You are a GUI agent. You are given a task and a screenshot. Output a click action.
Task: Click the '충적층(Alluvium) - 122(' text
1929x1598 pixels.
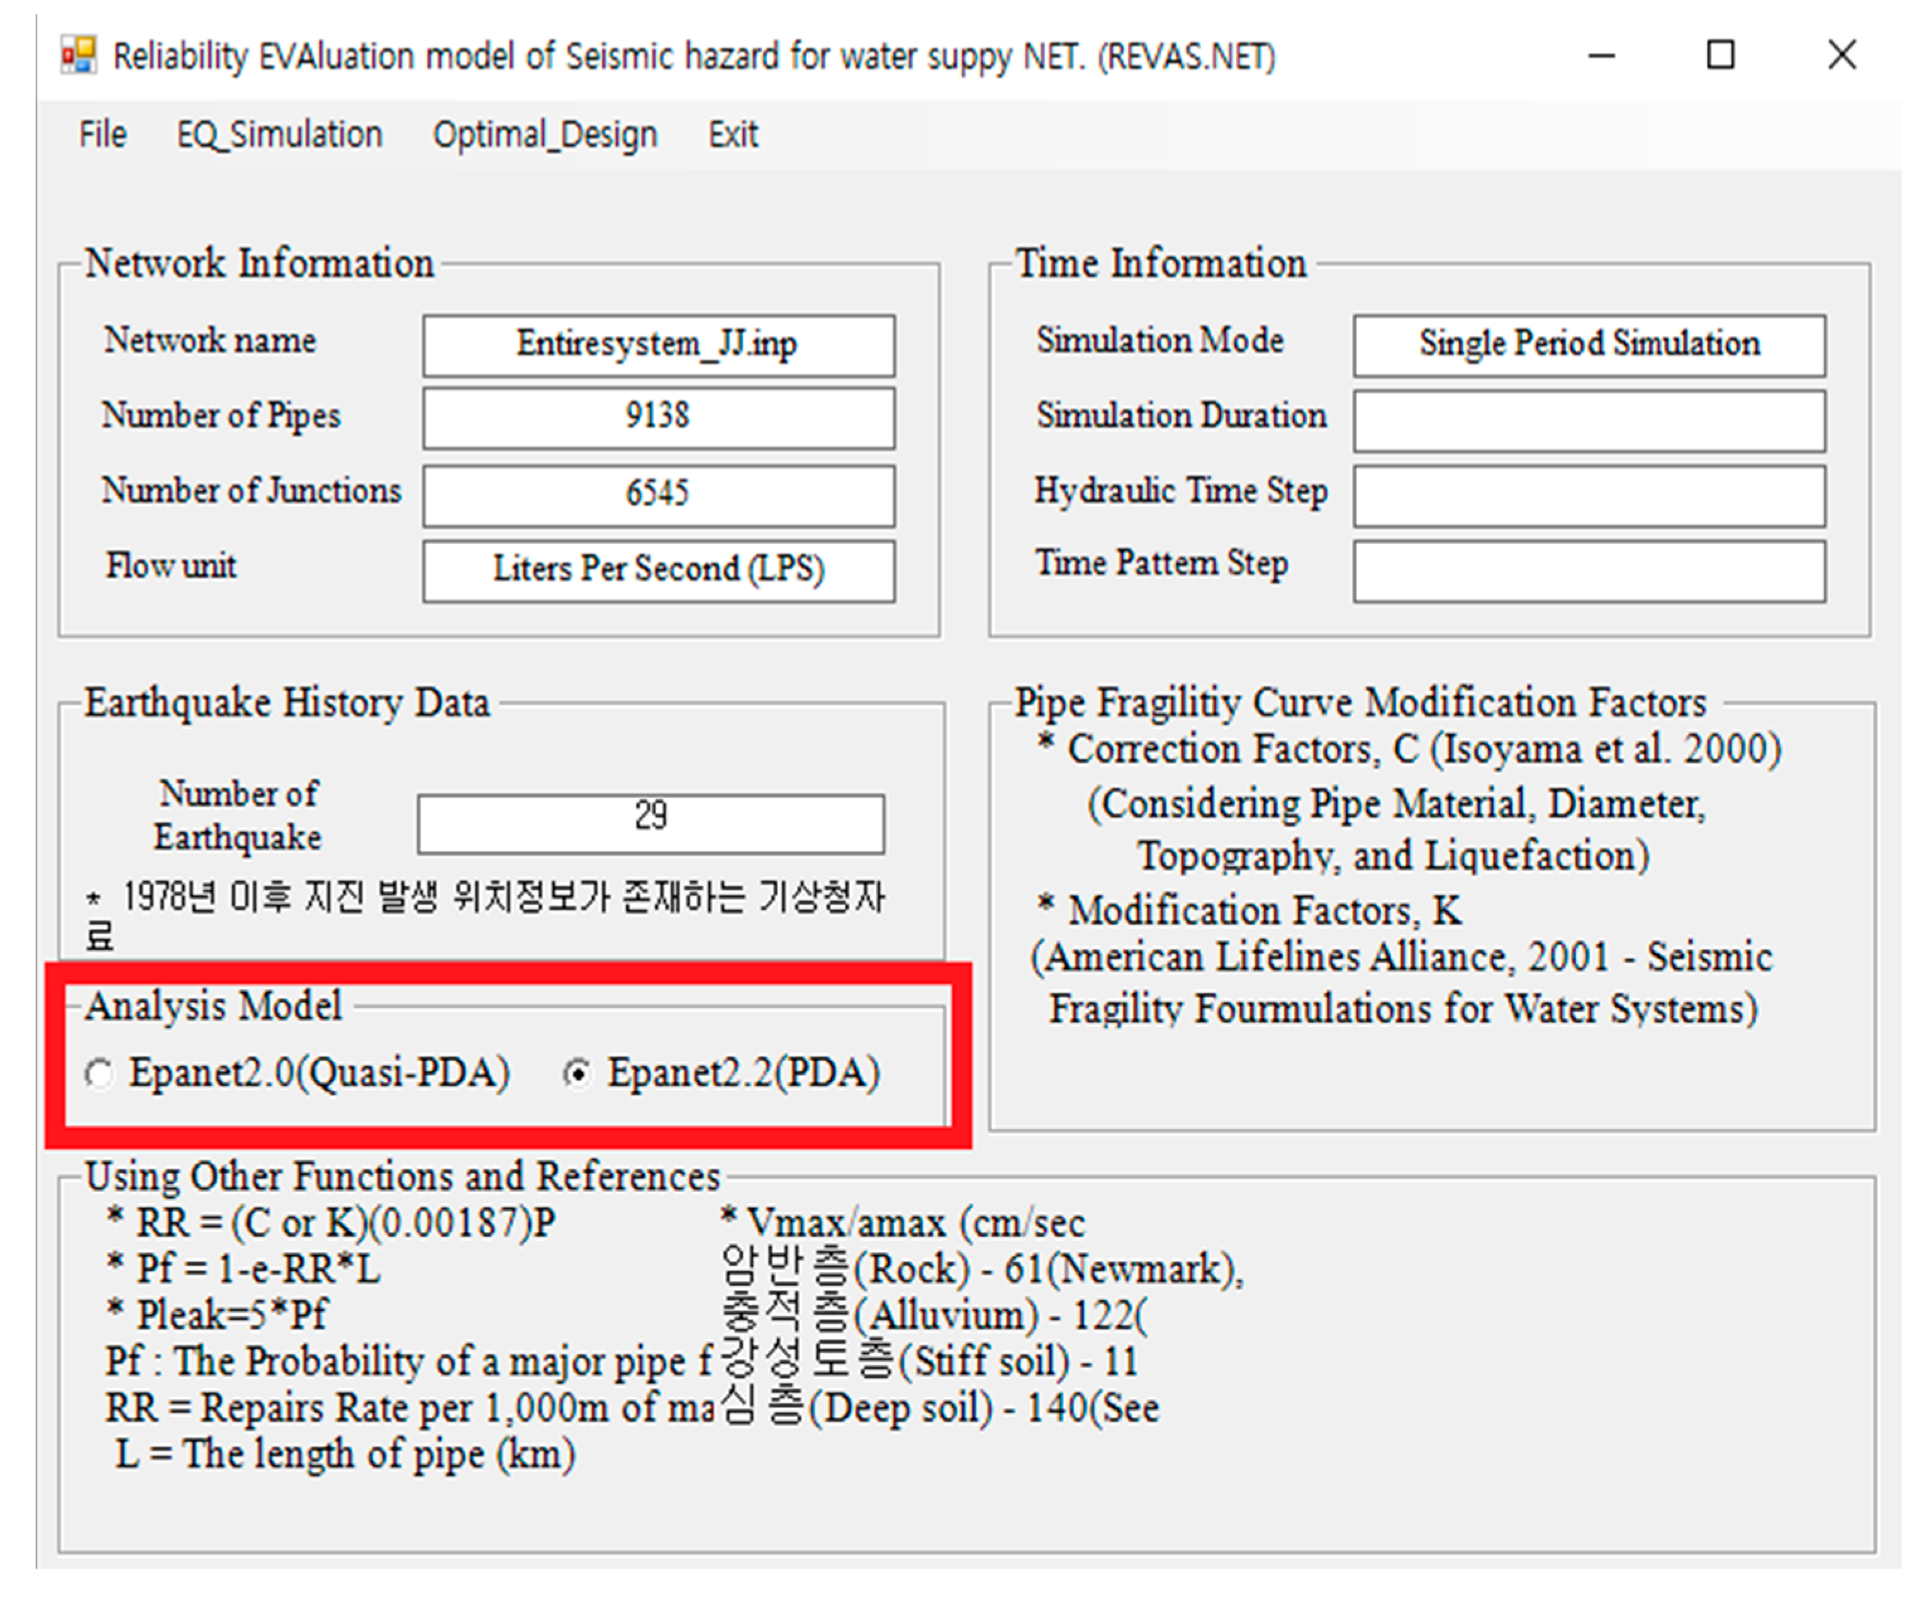(x=934, y=1315)
